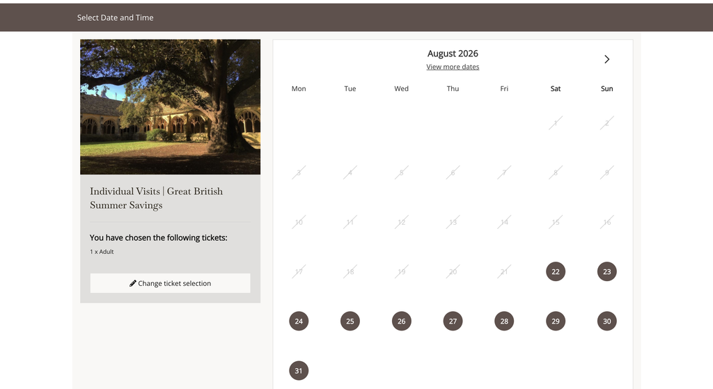Click the unavailable August 15 date
Viewport: 713px width, 389px height.
tap(555, 222)
